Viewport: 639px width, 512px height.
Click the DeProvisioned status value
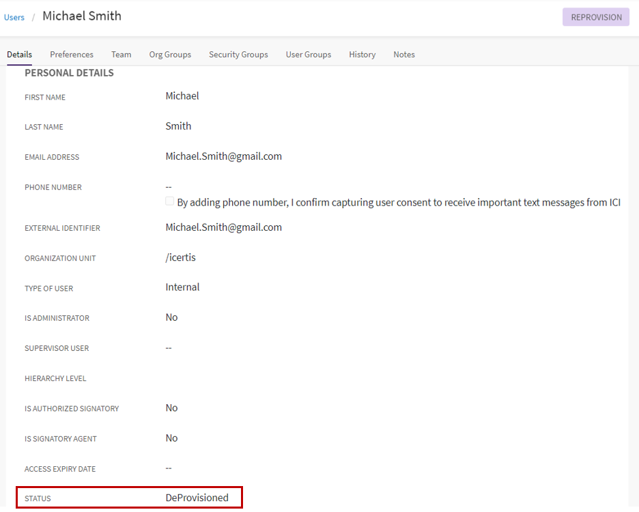click(197, 498)
